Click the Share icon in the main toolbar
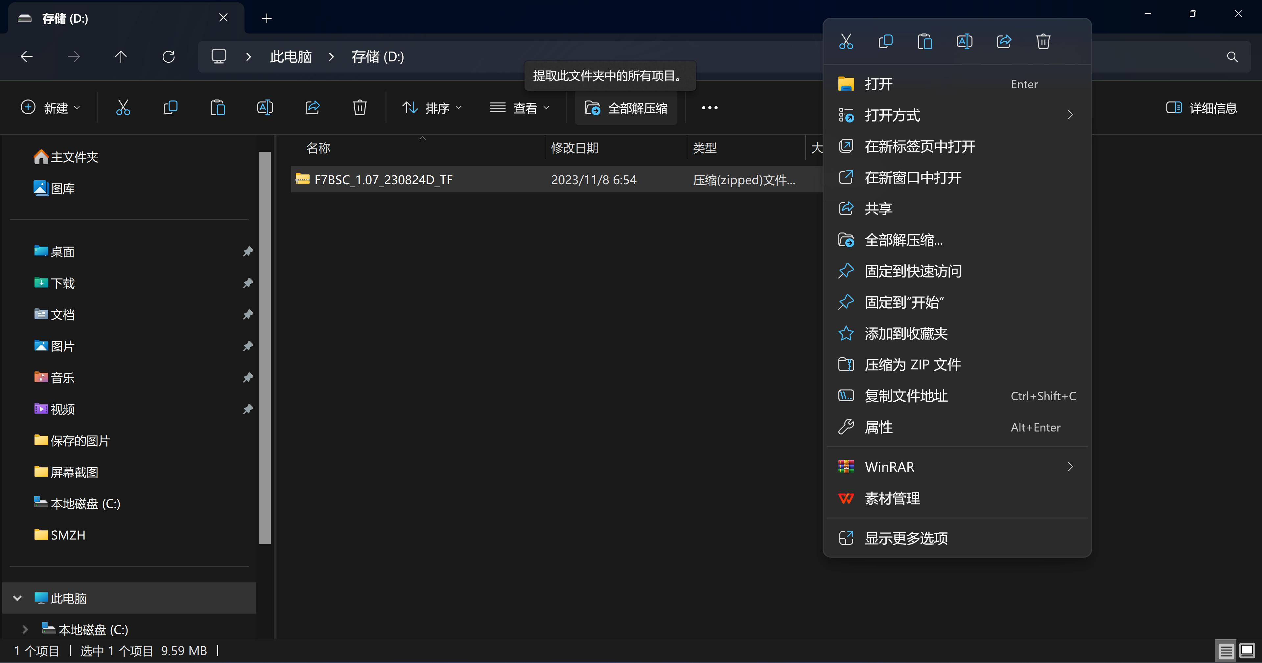The image size is (1262, 663). click(313, 108)
